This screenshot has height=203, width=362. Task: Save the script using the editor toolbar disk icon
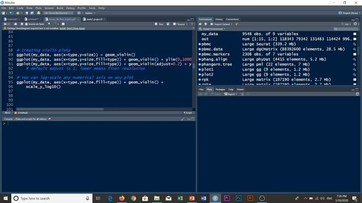pos(21,24)
